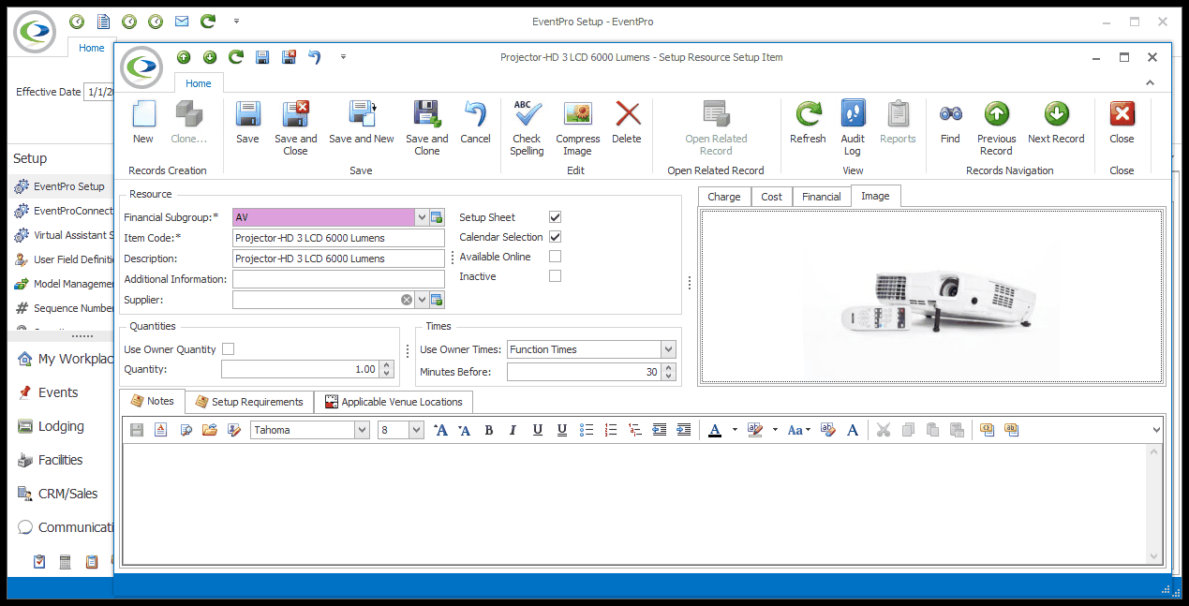Viewport: 1189px width, 606px height.
Task: Switch to the Financial tab
Action: point(822,197)
